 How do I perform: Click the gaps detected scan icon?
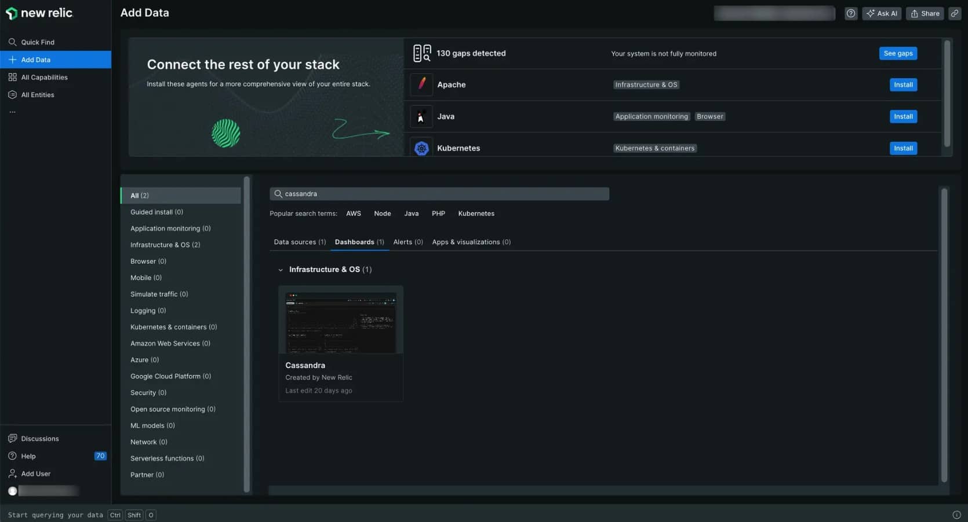pyautogui.click(x=422, y=53)
